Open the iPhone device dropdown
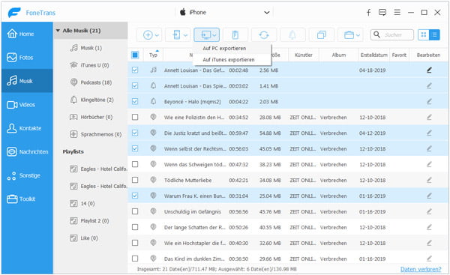Viewport: 450px width, 275px height. point(224,12)
